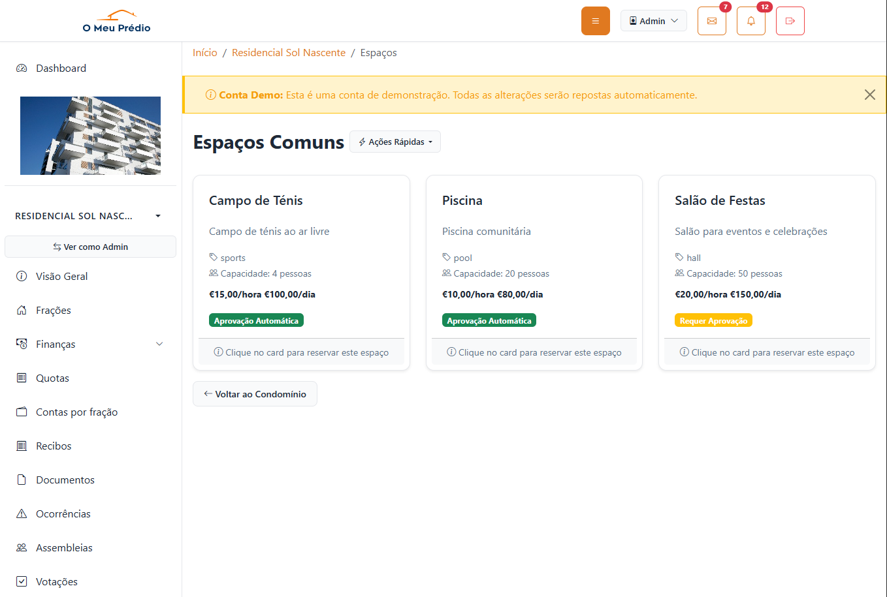Click the Aprovação Automática badge on Campo de Ténis
The image size is (887, 597).
coord(256,320)
